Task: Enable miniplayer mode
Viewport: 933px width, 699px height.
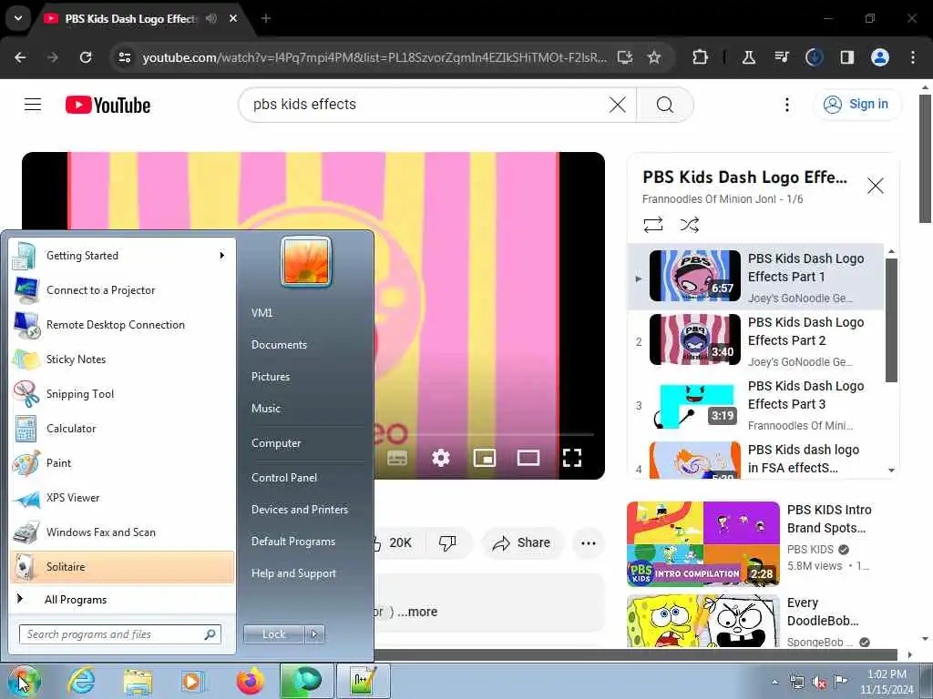Action: (x=485, y=458)
